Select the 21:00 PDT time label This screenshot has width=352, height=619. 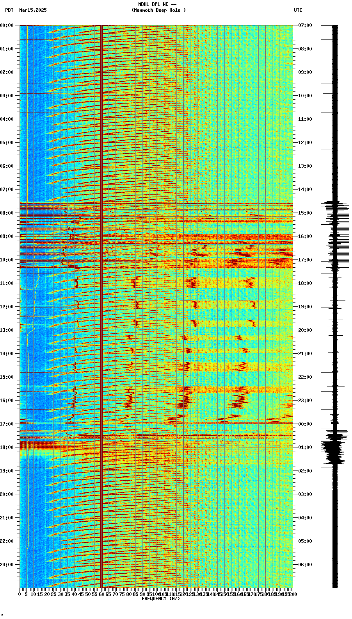tap(7, 518)
